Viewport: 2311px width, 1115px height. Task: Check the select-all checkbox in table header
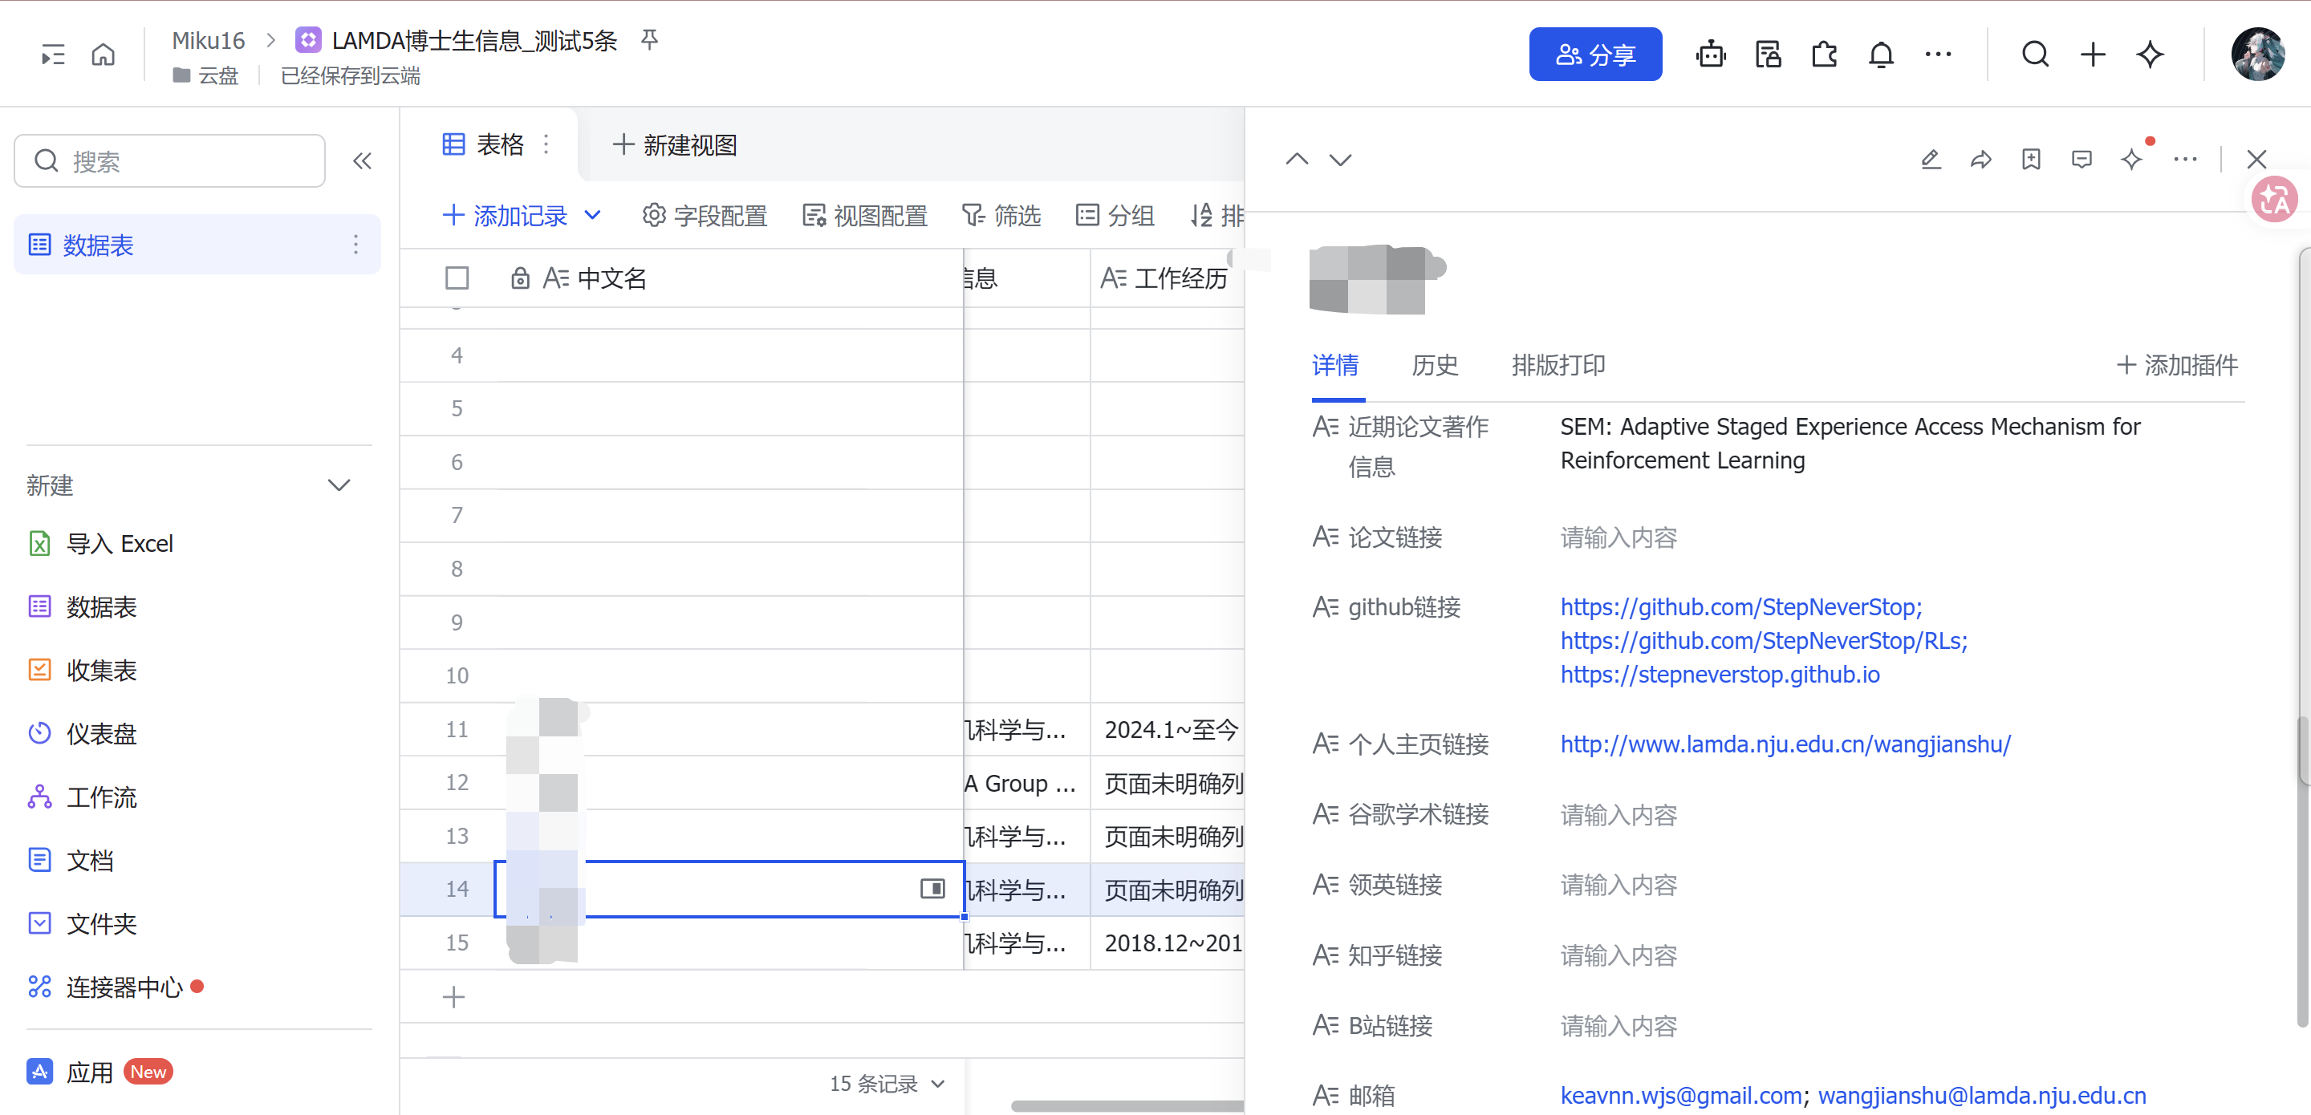tap(457, 278)
